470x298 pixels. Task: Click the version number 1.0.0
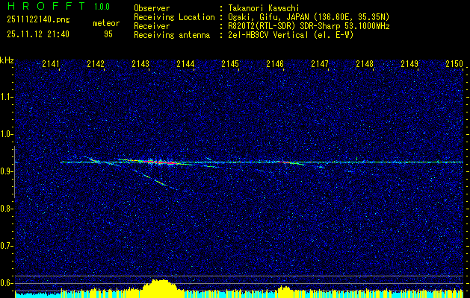(102, 6)
